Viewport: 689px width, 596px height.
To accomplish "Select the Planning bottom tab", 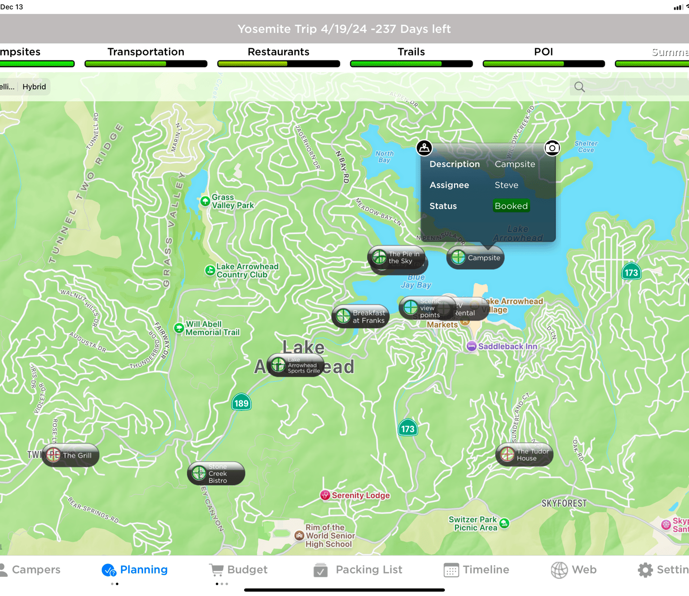I will coord(134,570).
